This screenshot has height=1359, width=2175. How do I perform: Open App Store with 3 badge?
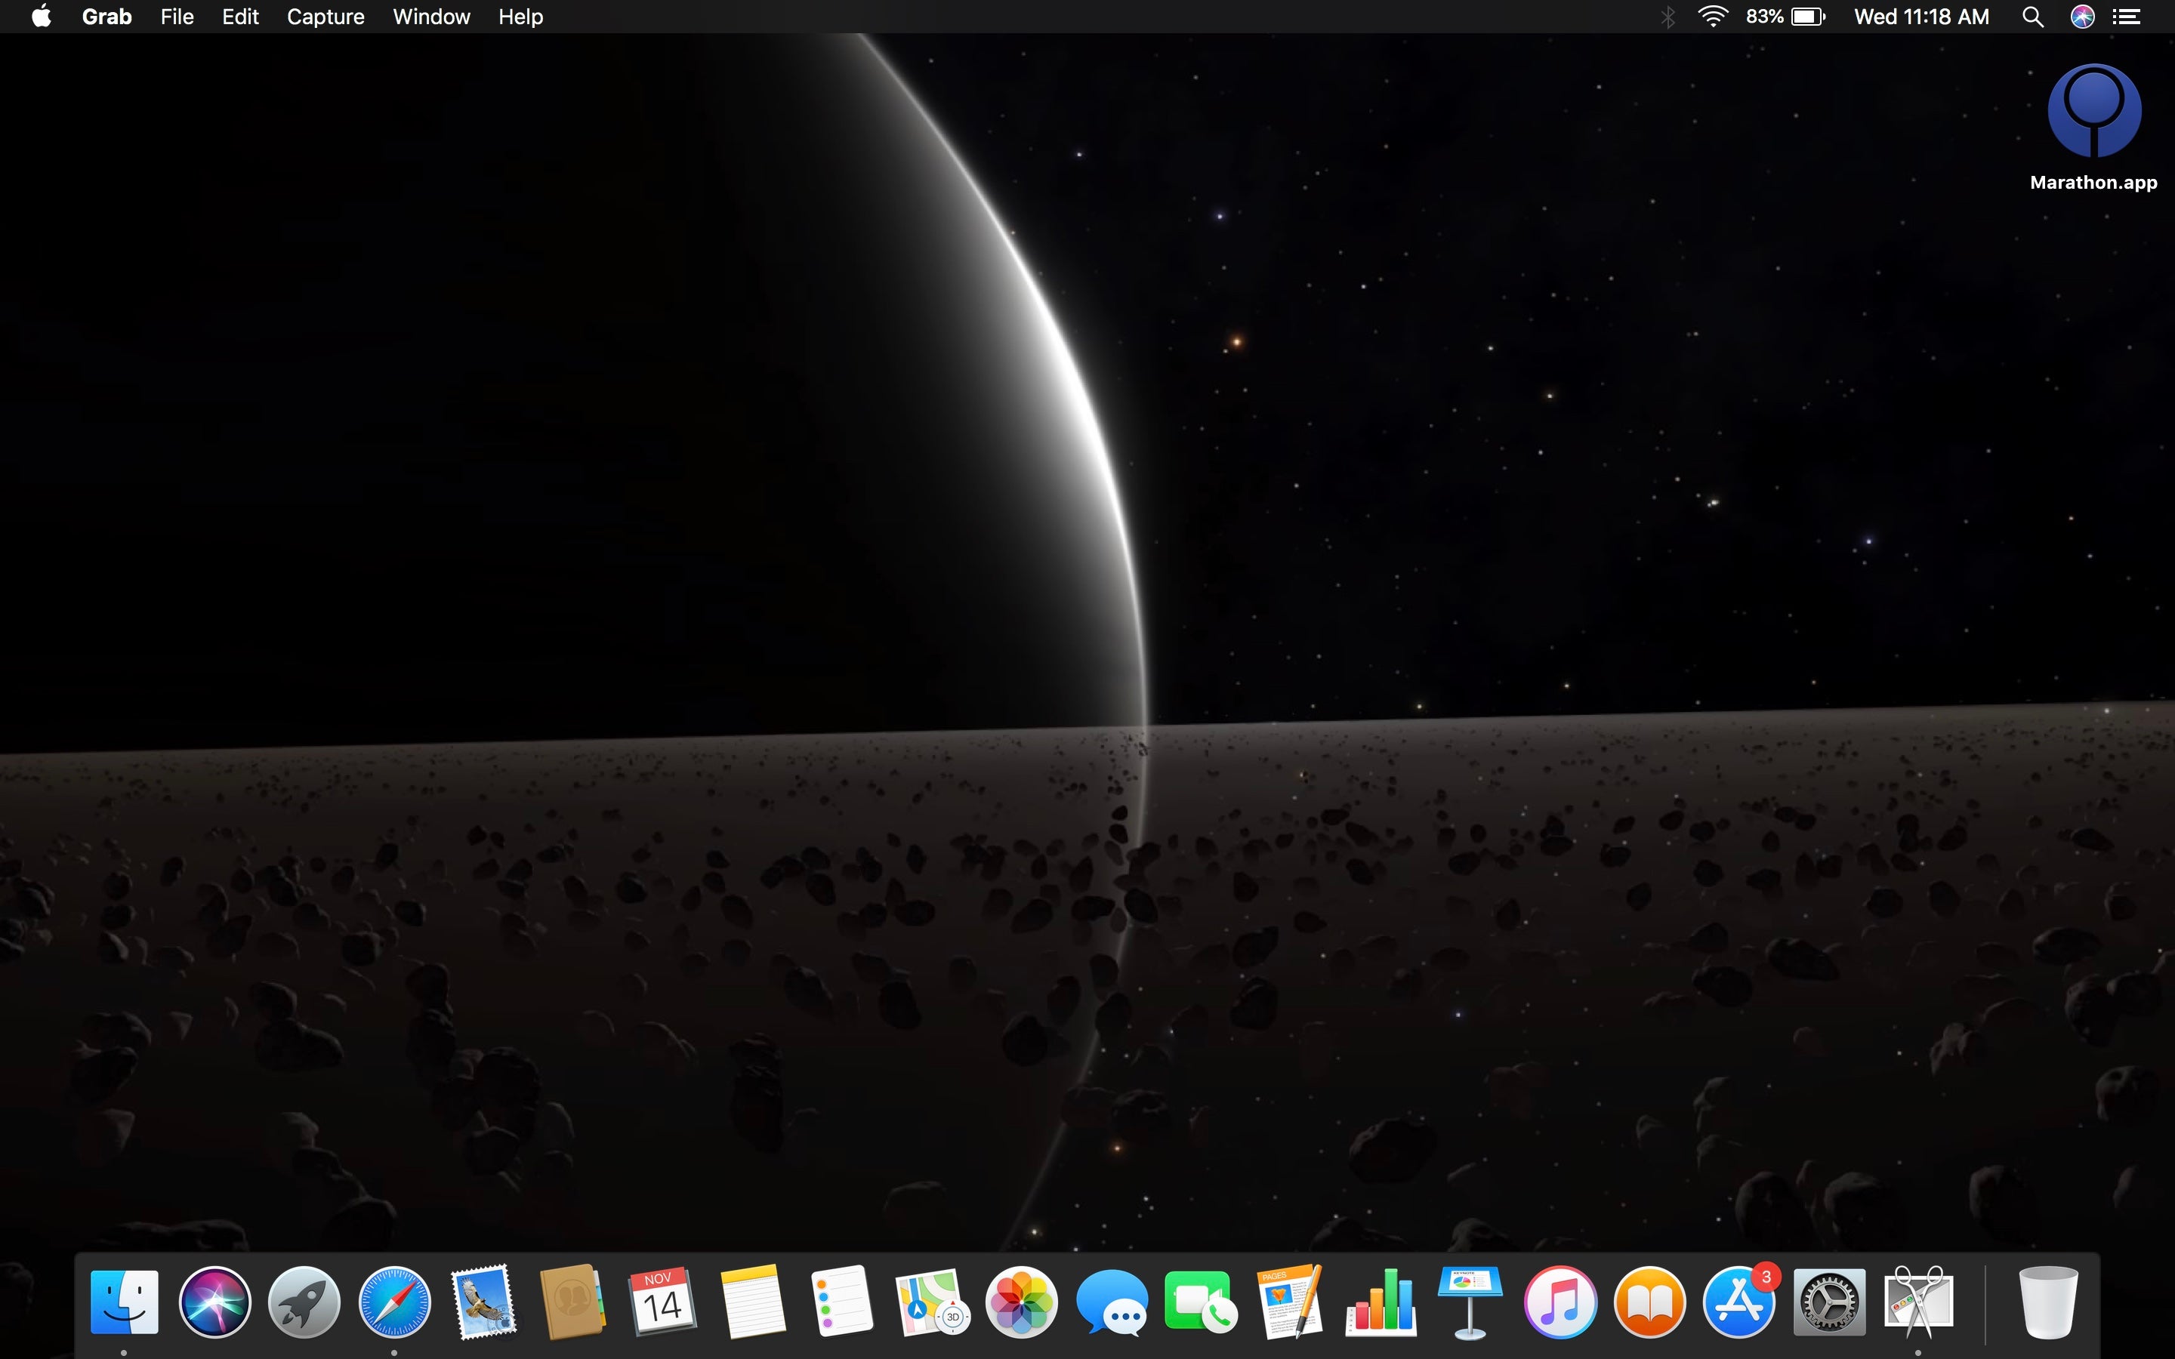[x=1740, y=1302]
